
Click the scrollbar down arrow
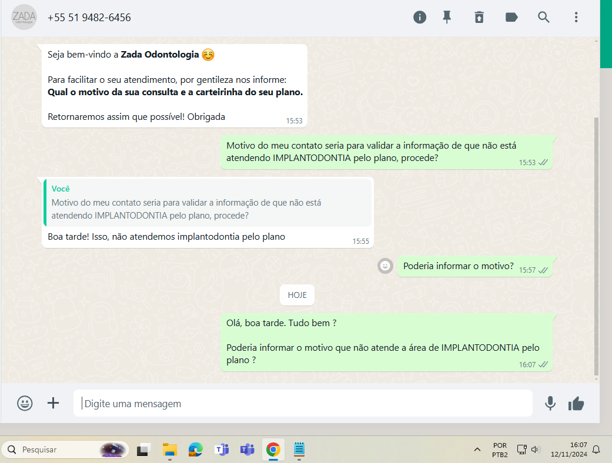pyautogui.click(x=596, y=379)
